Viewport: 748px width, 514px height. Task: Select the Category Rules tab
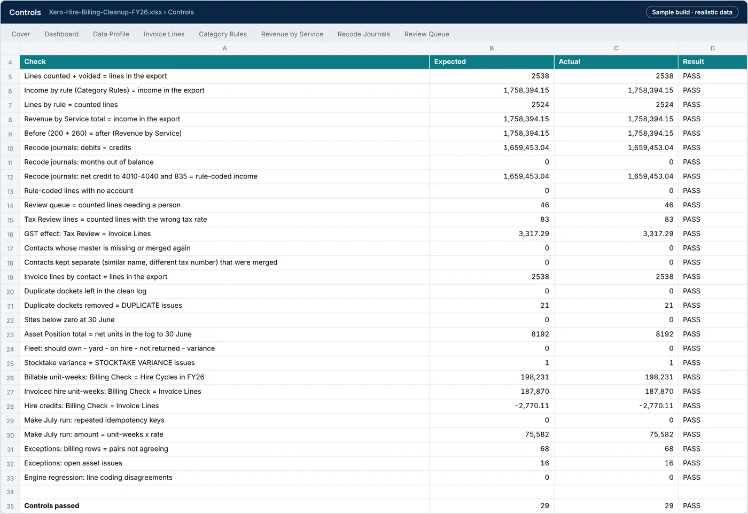223,34
